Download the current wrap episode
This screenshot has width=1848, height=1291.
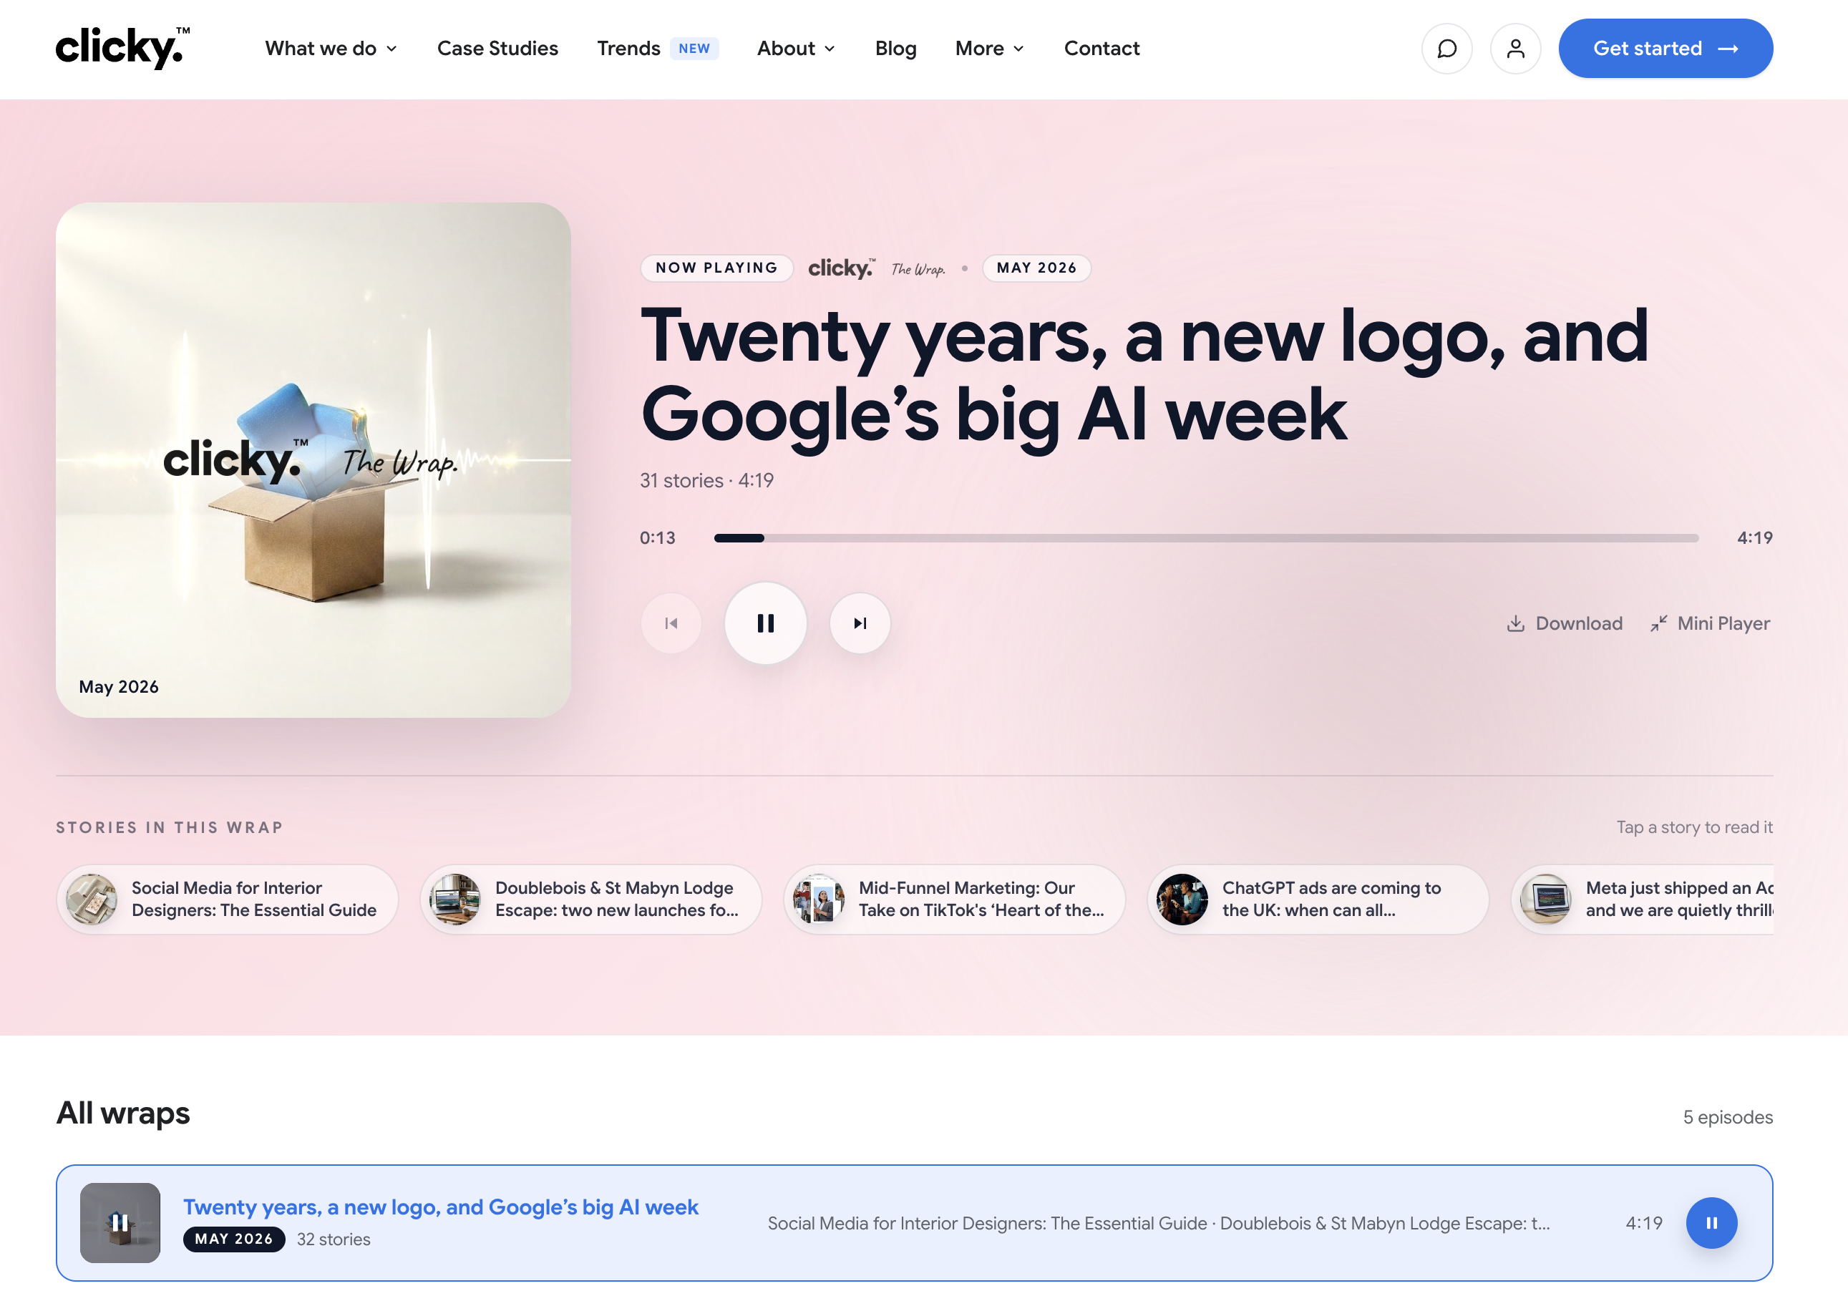tap(1564, 623)
